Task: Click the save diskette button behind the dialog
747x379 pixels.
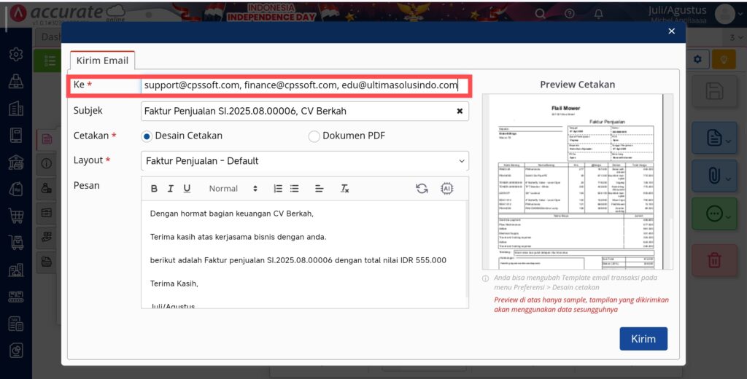Action: [x=714, y=90]
